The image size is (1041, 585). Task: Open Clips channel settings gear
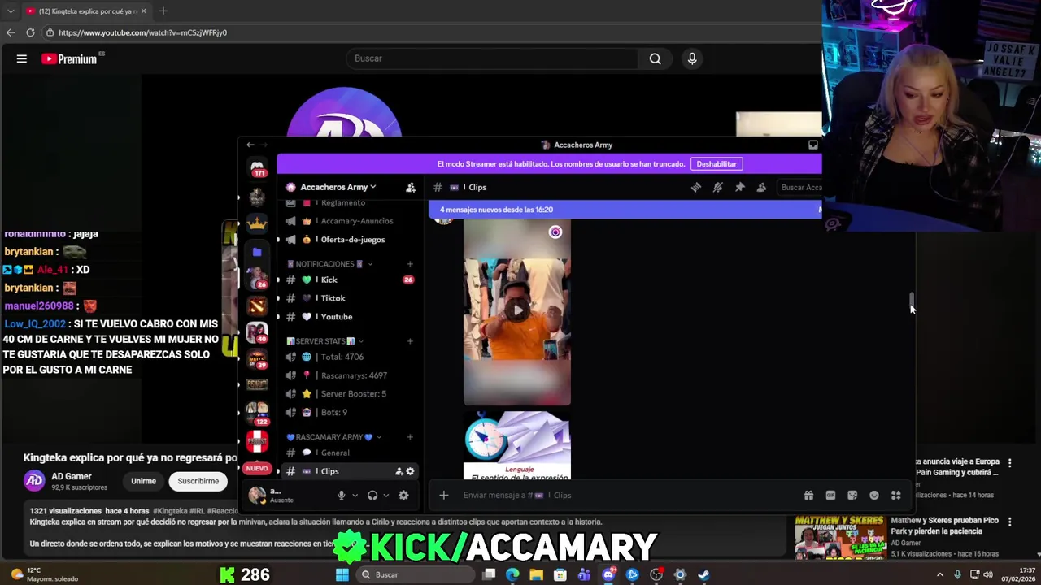[410, 471]
